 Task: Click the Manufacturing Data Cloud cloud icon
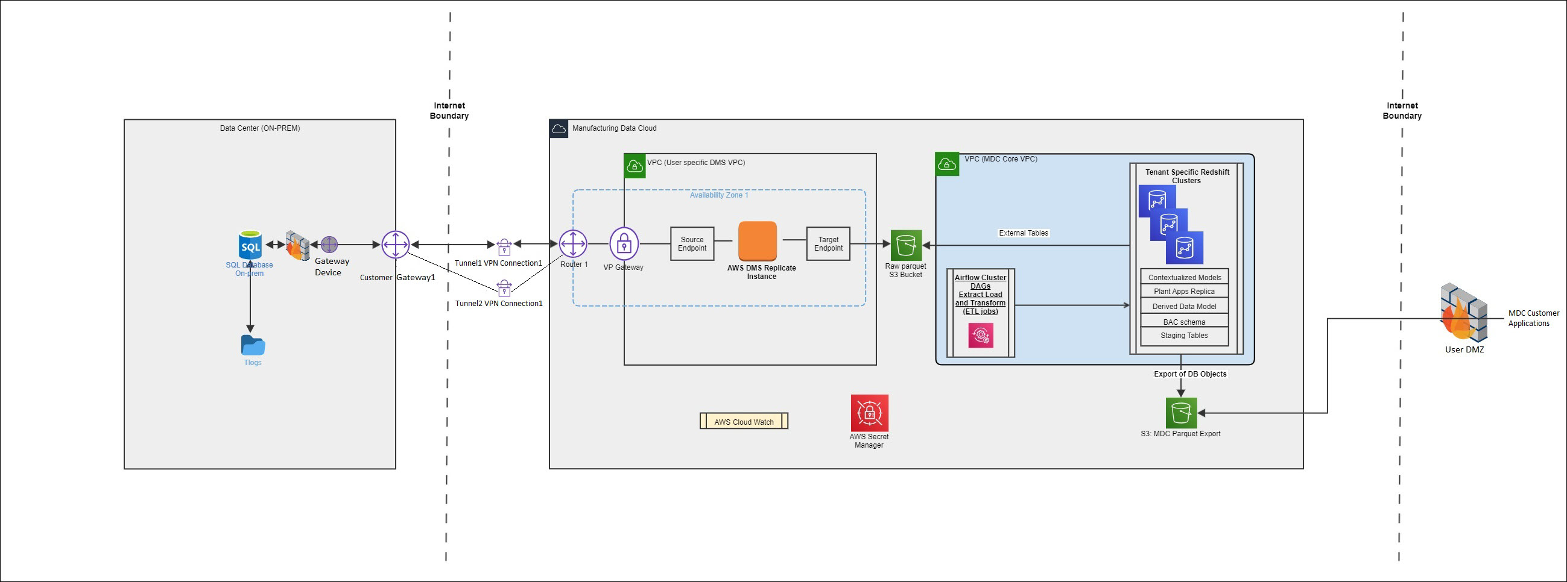[x=559, y=129]
